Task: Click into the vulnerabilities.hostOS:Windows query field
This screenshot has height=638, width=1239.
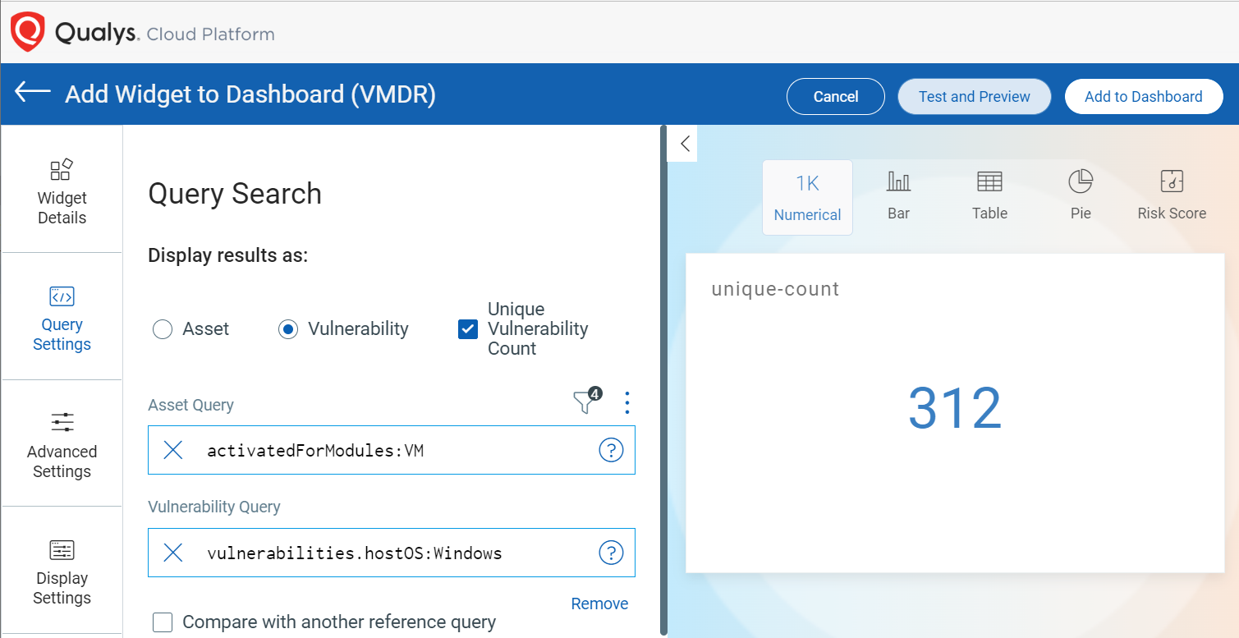Action: [392, 553]
